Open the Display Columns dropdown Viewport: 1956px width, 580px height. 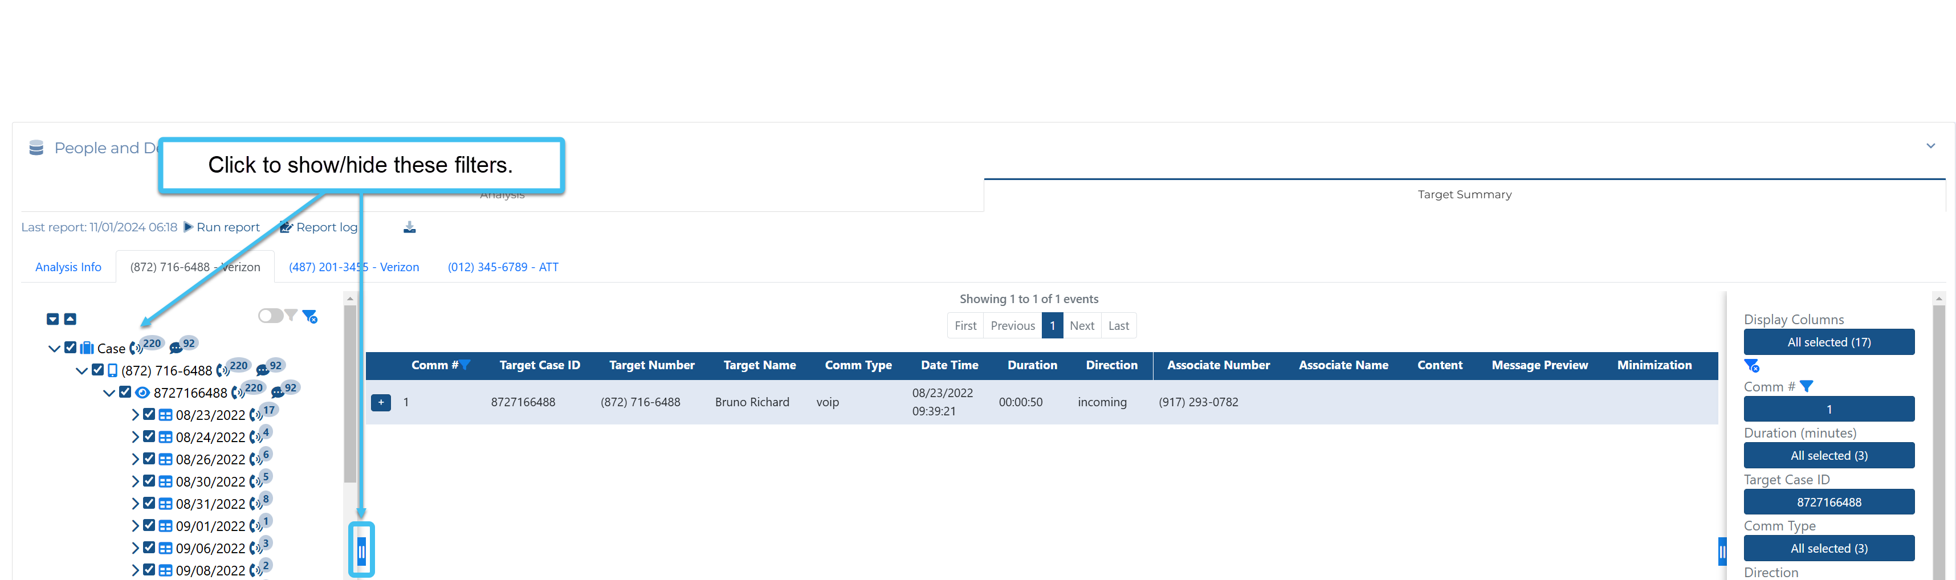(x=1828, y=342)
